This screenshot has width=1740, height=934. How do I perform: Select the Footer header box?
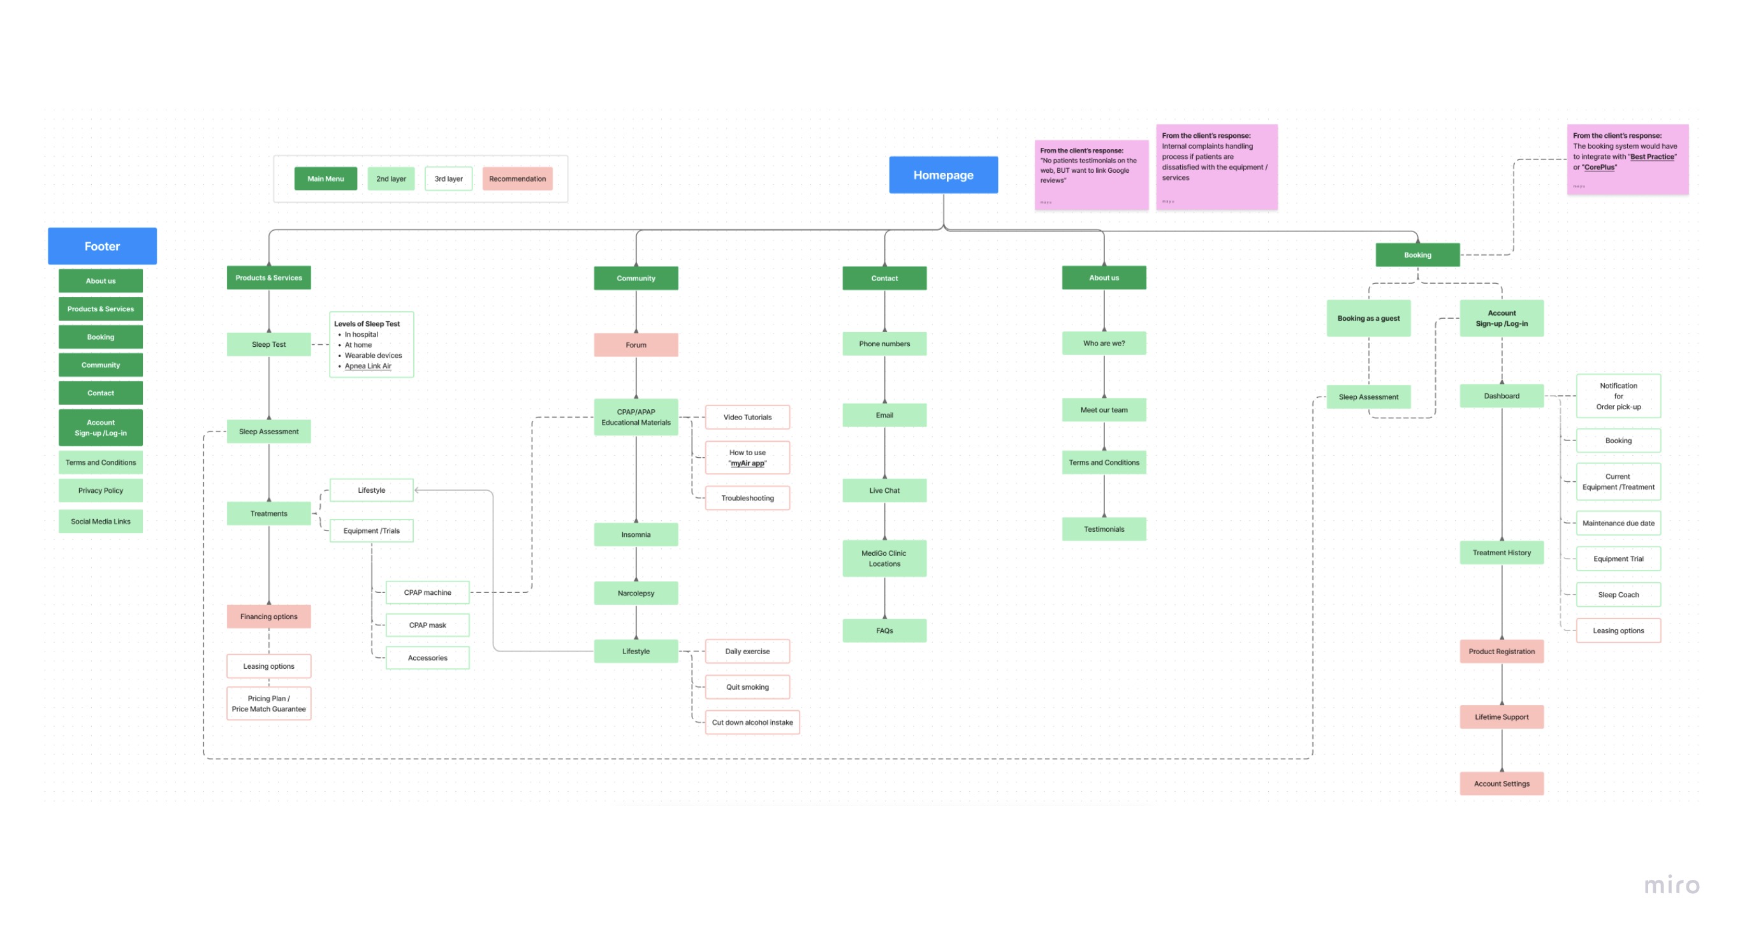click(x=102, y=247)
